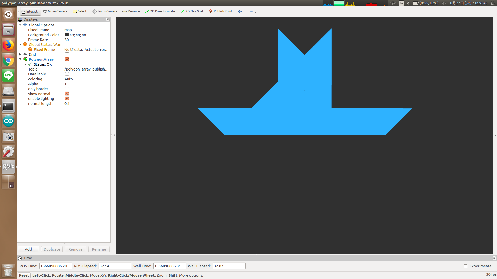497x279 pixels.
Task: Open the Arduino IDE from the dock
Action: point(8,121)
